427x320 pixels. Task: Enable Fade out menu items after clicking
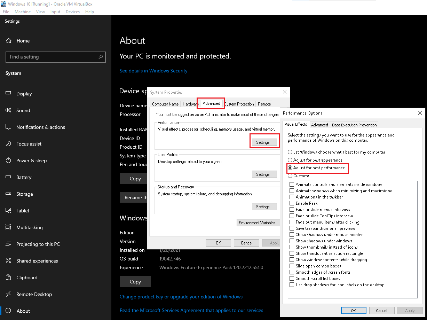tap(292, 222)
